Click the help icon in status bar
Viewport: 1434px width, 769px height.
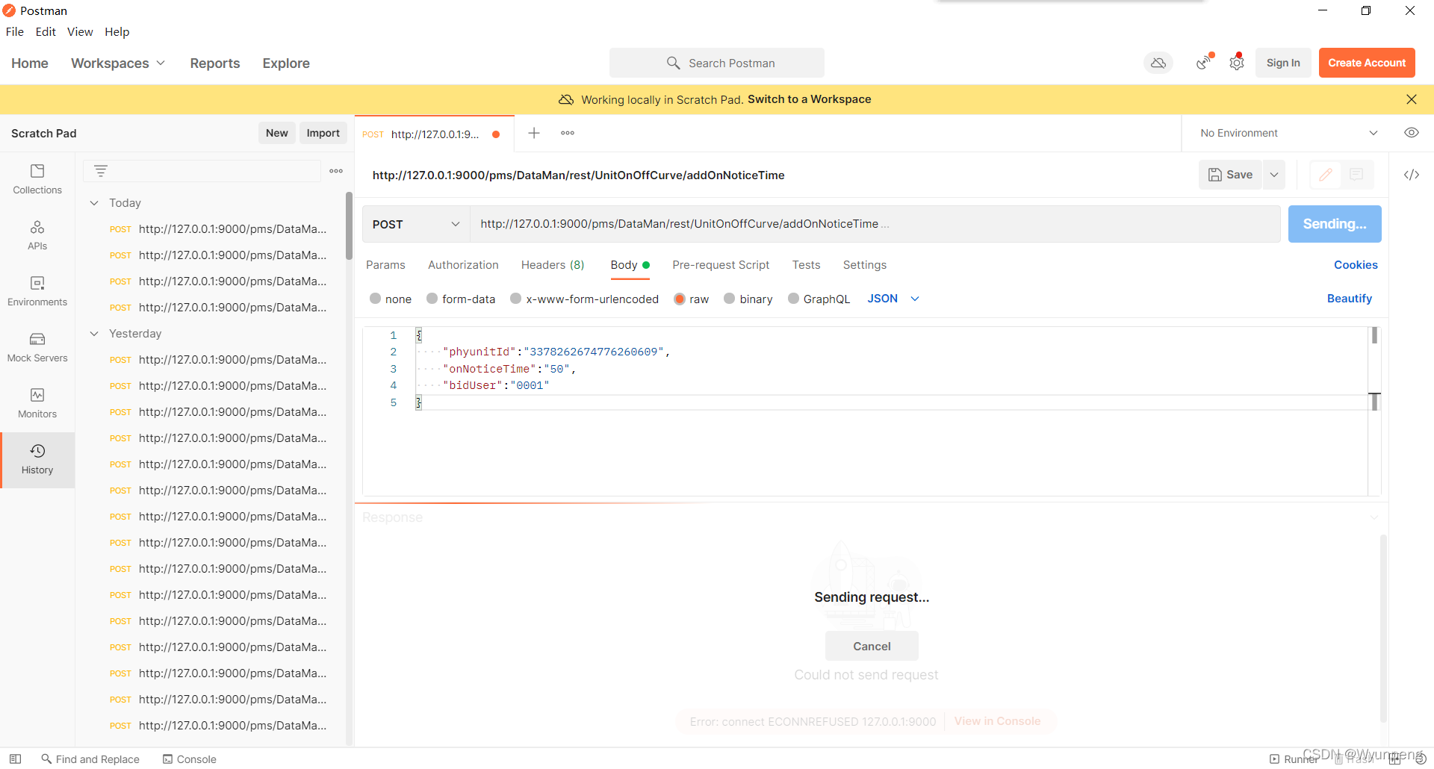pyautogui.click(x=1421, y=759)
